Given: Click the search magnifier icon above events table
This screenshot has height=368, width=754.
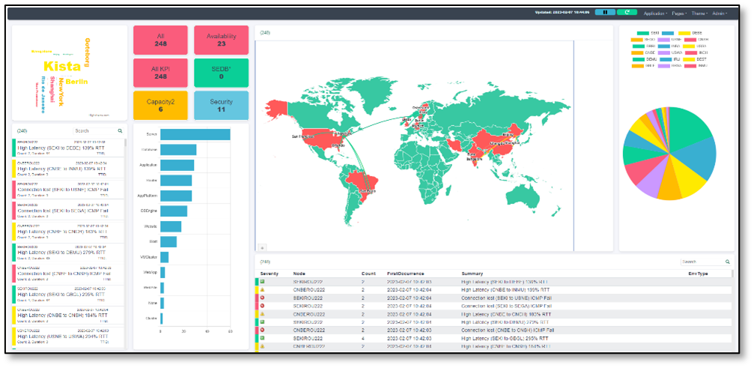Looking at the screenshot, I should click(727, 262).
